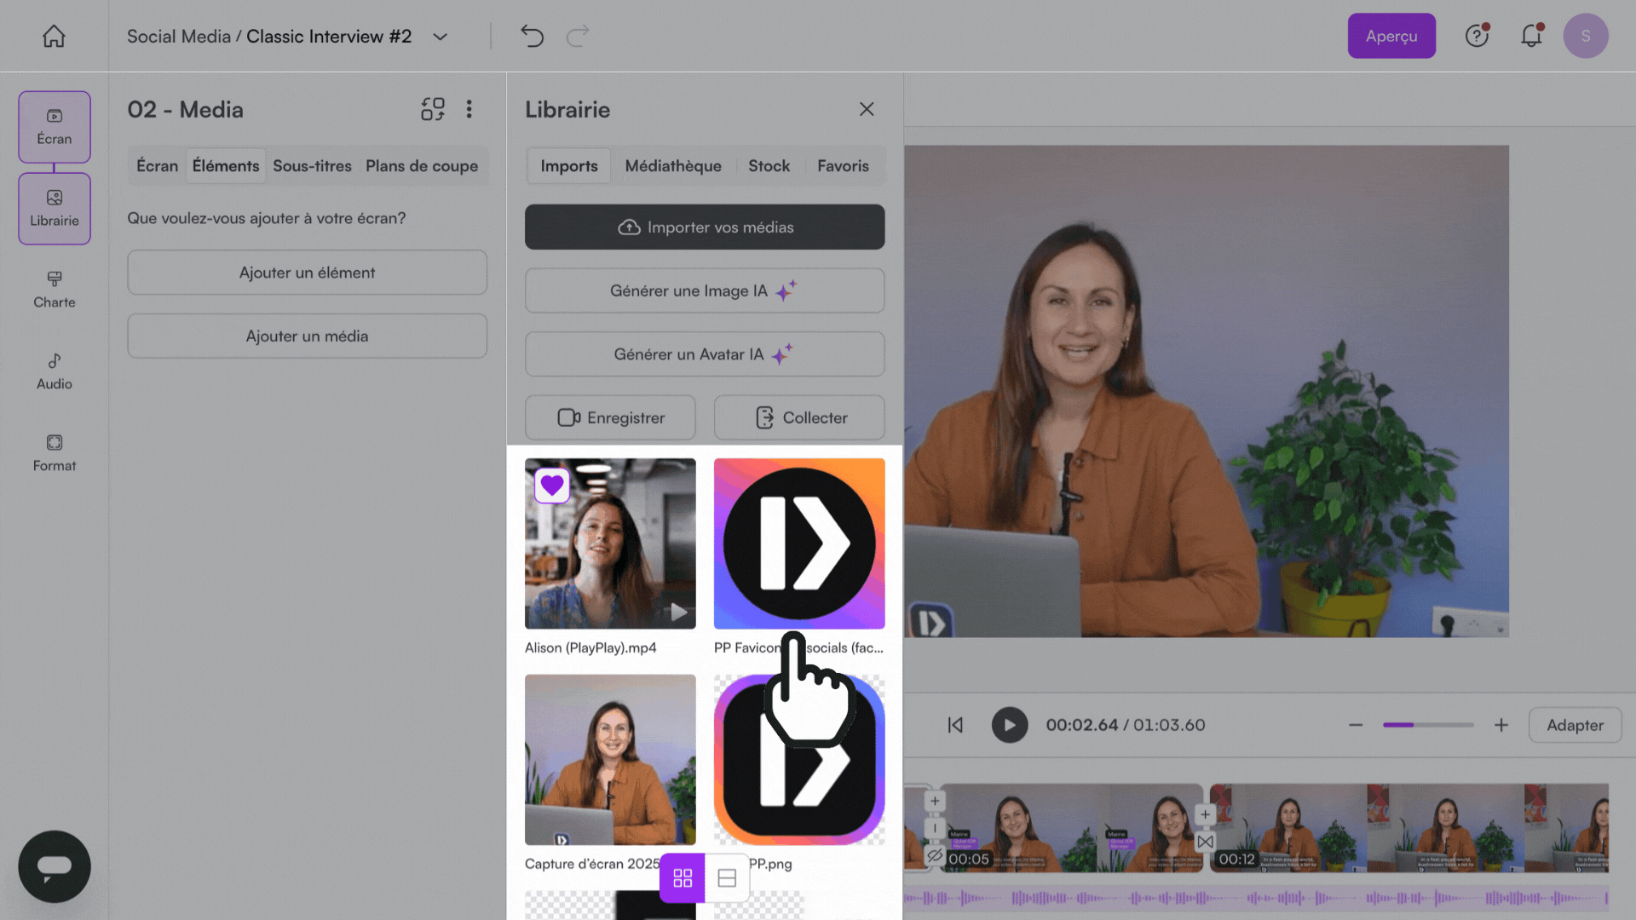Open the Format sidebar panel
The width and height of the screenshot is (1636, 920).
pyautogui.click(x=54, y=453)
